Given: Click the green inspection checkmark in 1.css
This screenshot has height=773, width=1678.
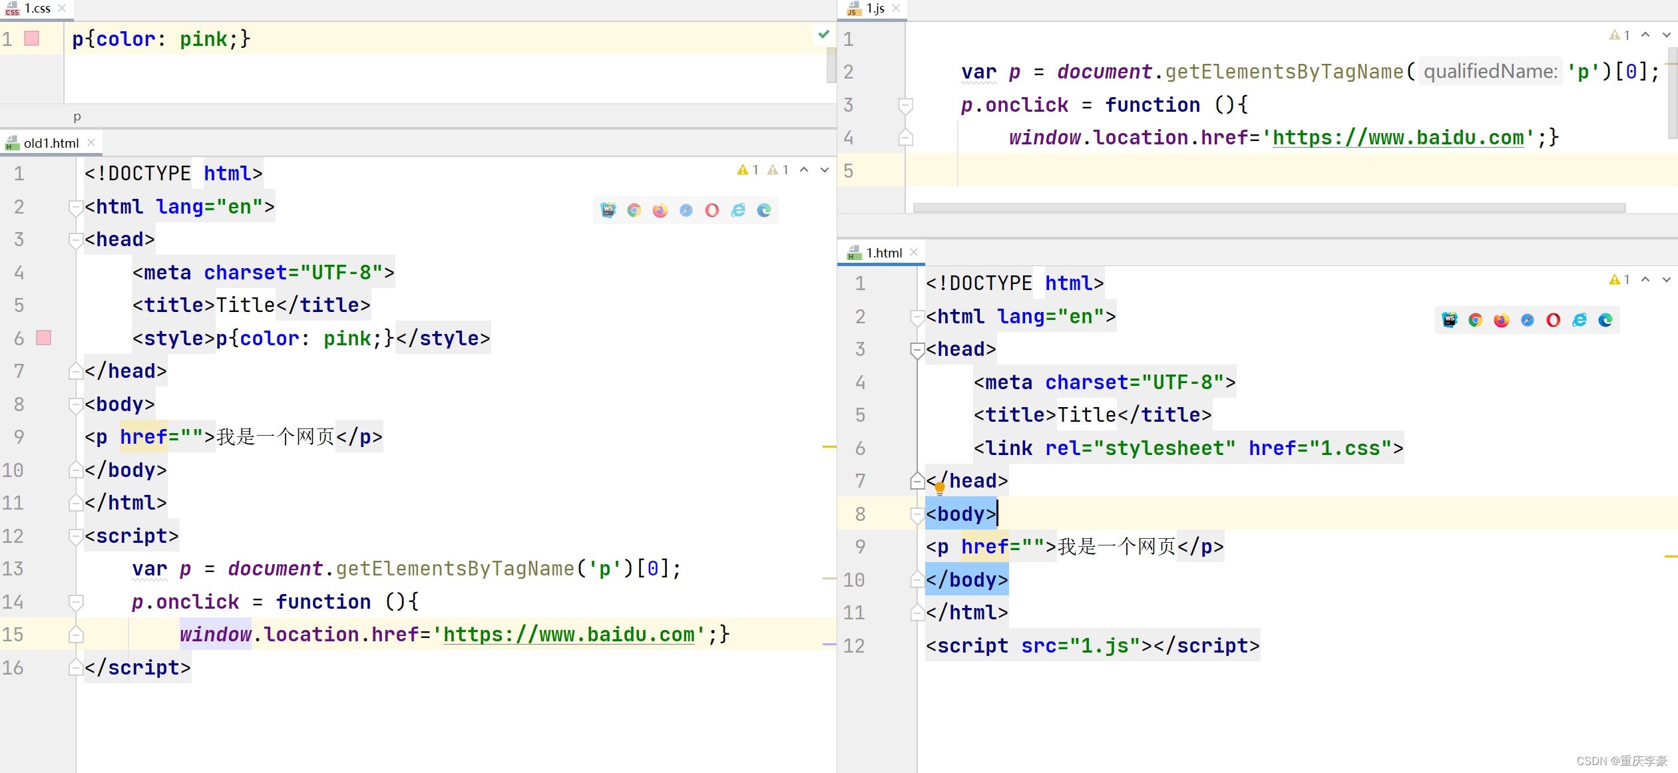Looking at the screenshot, I should coord(824,34).
